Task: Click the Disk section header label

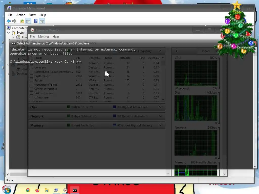Action: pyautogui.click(x=34, y=107)
